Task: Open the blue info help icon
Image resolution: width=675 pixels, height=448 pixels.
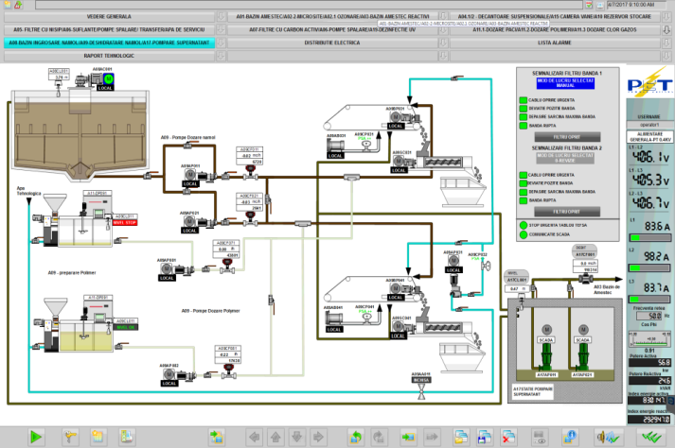Action: tap(570, 438)
